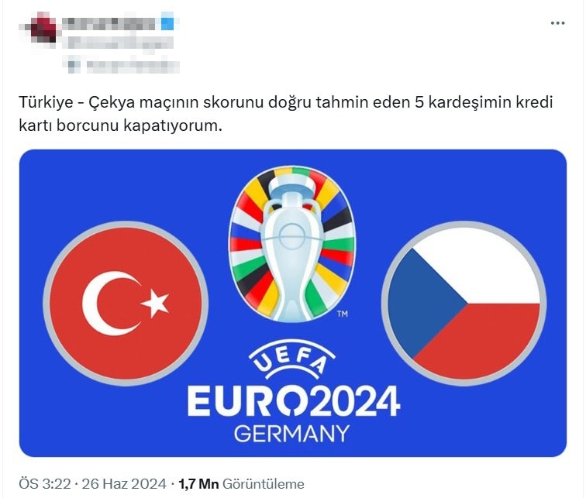Click the GERMANY text in image
The height and width of the screenshot is (498, 586).
click(292, 434)
